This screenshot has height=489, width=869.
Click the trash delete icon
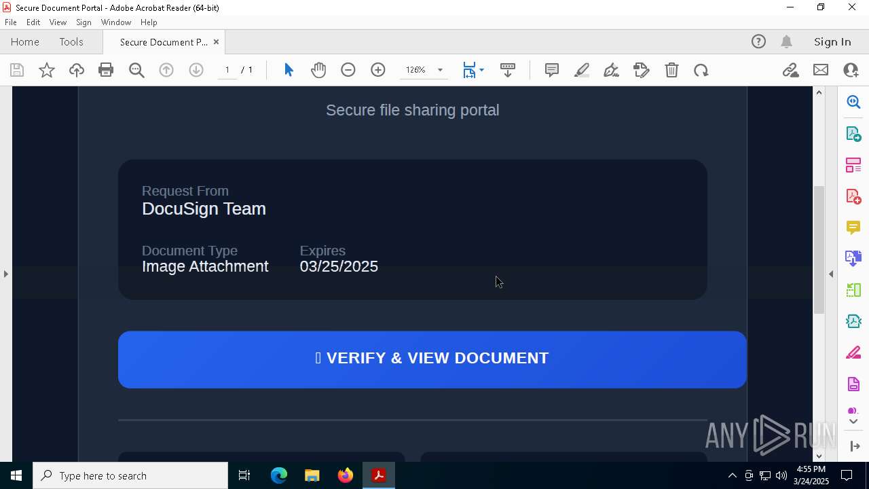tap(671, 70)
